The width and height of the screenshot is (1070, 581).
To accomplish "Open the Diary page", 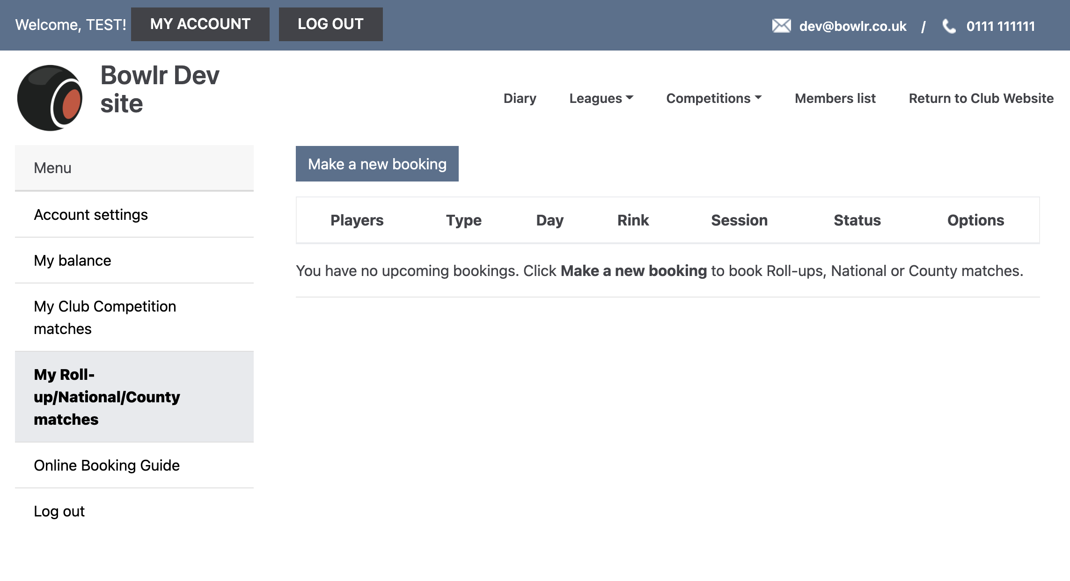I will click(x=520, y=98).
